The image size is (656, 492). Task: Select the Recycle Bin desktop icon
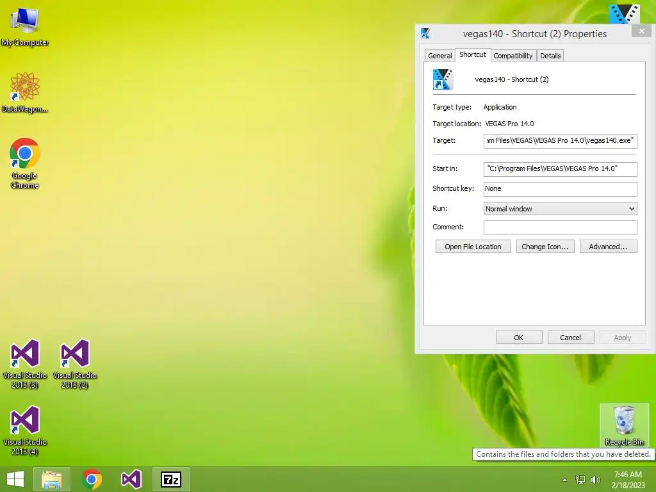pos(624,425)
